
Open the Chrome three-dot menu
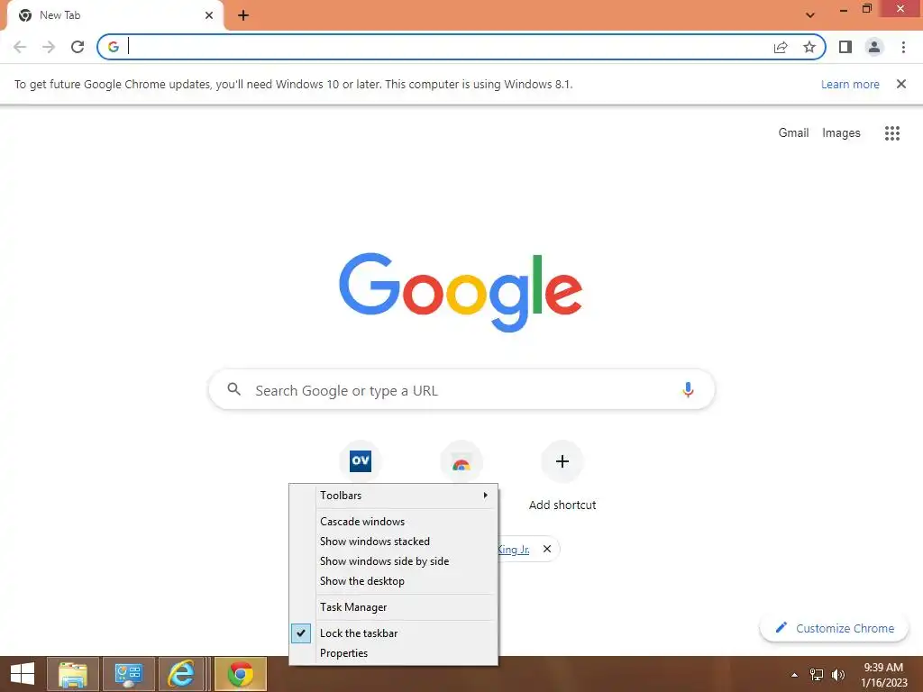pyautogui.click(x=903, y=47)
